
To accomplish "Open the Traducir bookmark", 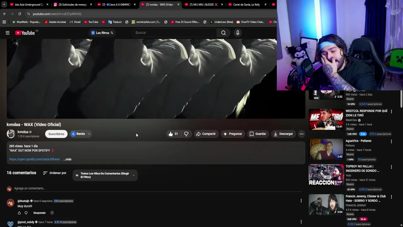I will (115, 22).
